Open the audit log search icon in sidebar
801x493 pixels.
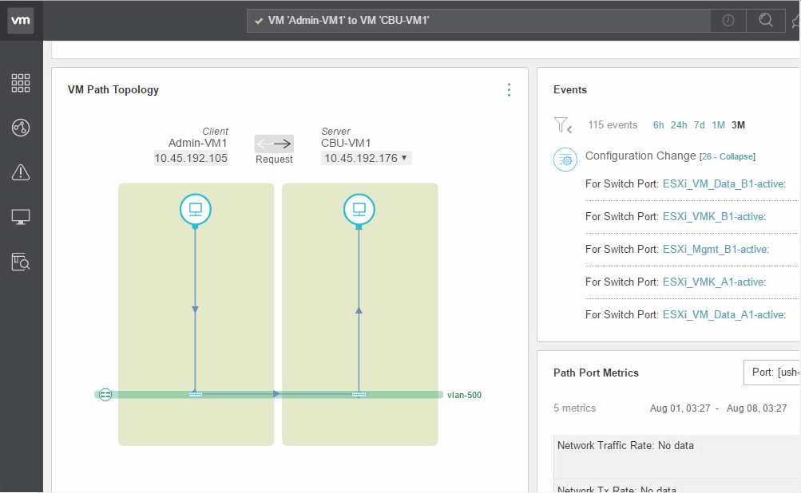coord(21,261)
